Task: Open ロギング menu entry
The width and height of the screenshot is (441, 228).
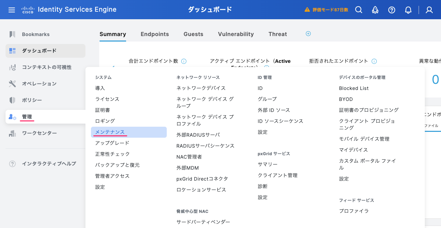Action: pos(105,121)
